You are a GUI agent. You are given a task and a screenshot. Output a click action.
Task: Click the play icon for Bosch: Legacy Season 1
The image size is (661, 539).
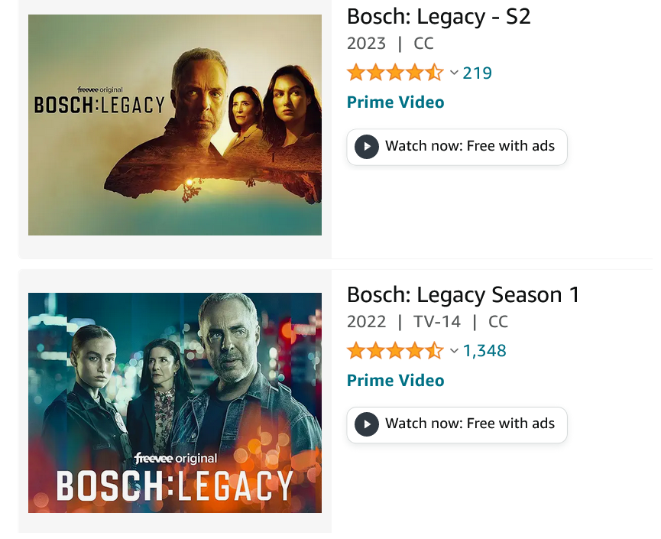(367, 424)
